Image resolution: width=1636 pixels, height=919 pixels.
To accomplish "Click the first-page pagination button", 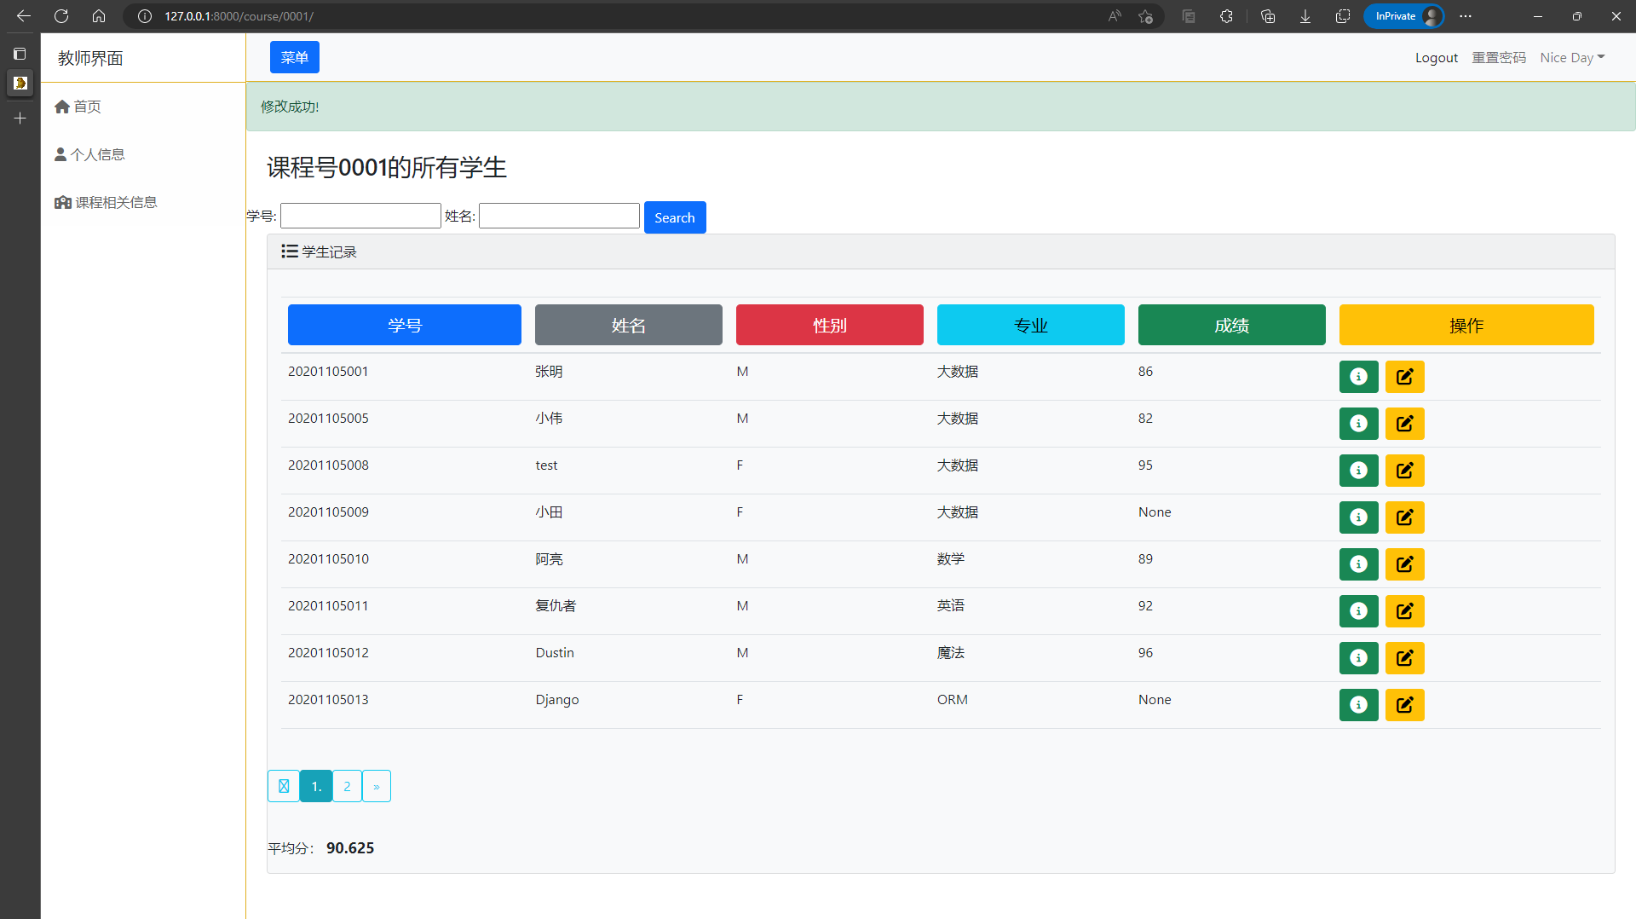I will tap(284, 786).
